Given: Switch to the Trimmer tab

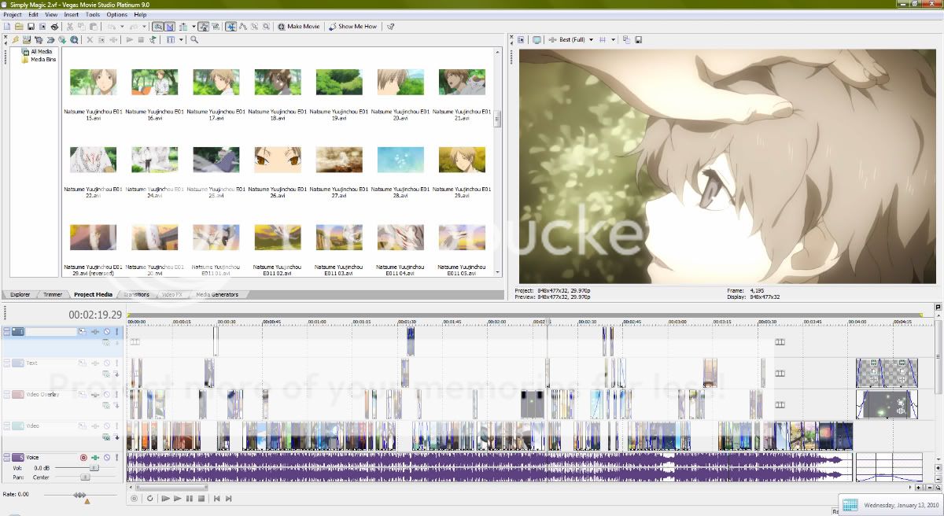Looking at the screenshot, I should pyautogui.click(x=53, y=294).
